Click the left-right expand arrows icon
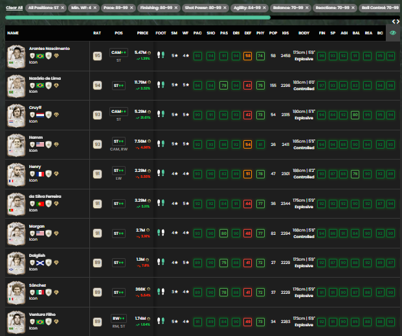Screen dimensions: 402x336 [x=396, y=22]
